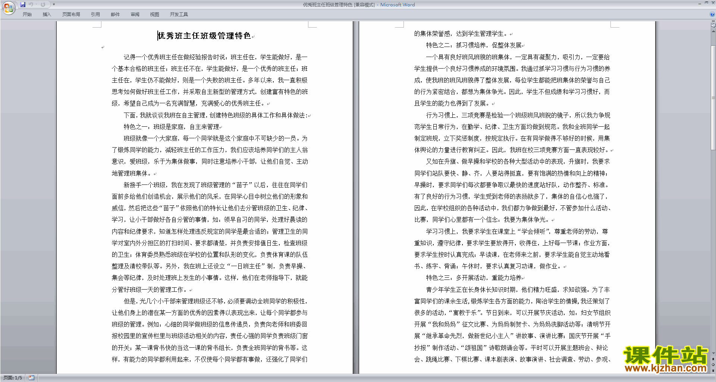Click the line beginning 又如在升旗、做早操
This screenshot has height=382, width=716.
(518, 162)
